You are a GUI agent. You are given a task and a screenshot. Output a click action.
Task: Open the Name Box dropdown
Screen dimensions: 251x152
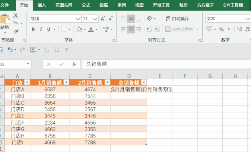(x=28, y=64)
